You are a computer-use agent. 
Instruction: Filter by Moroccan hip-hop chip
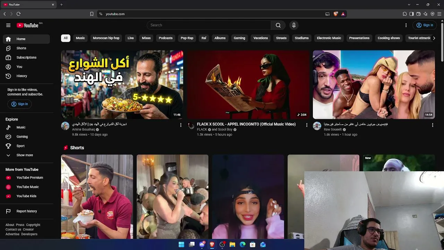(x=106, y=38)
